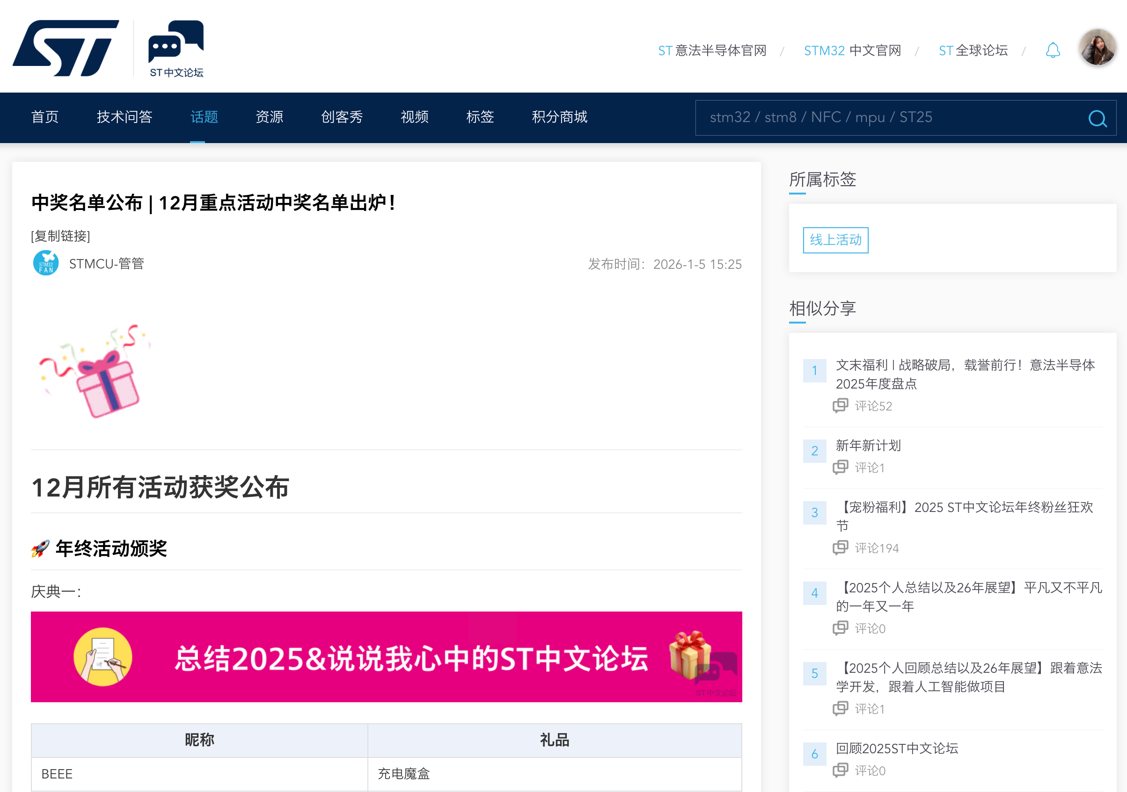Open the notification bell
The height and width of the screenshot is (792, 1127).
click(x=1053, y=50)
